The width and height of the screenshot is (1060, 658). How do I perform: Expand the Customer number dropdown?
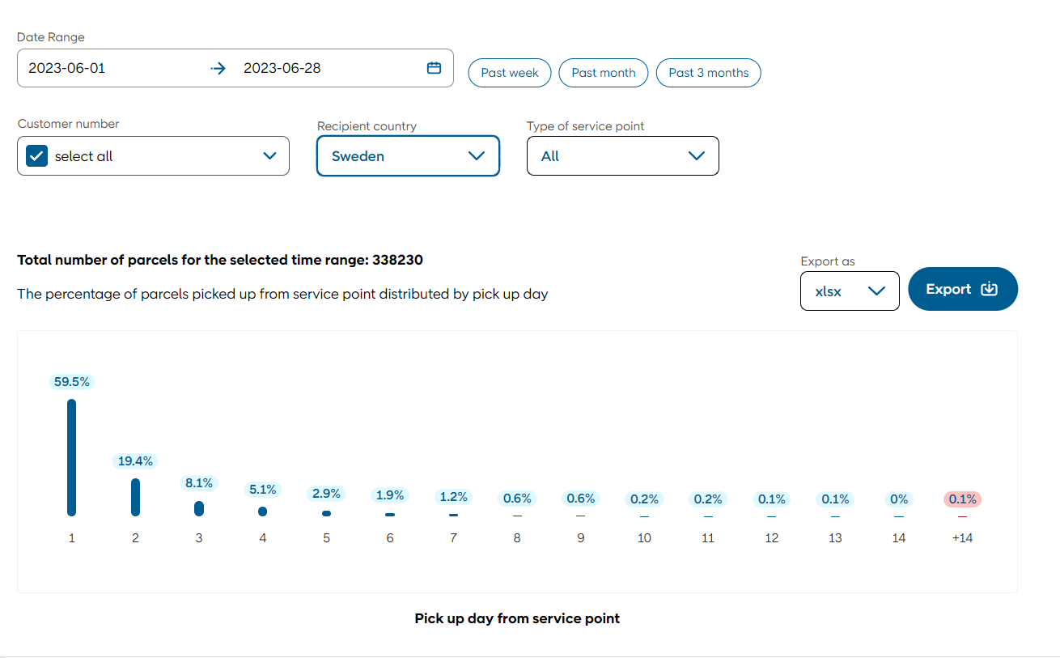pyautogui.click(x=269, y=156)
